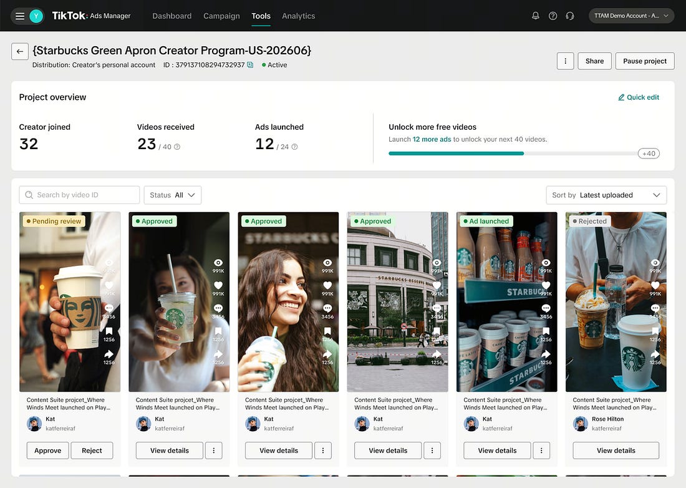The image size is (686, 488).
Task: Click the +40 progress badge
Action: coord(649,154)
